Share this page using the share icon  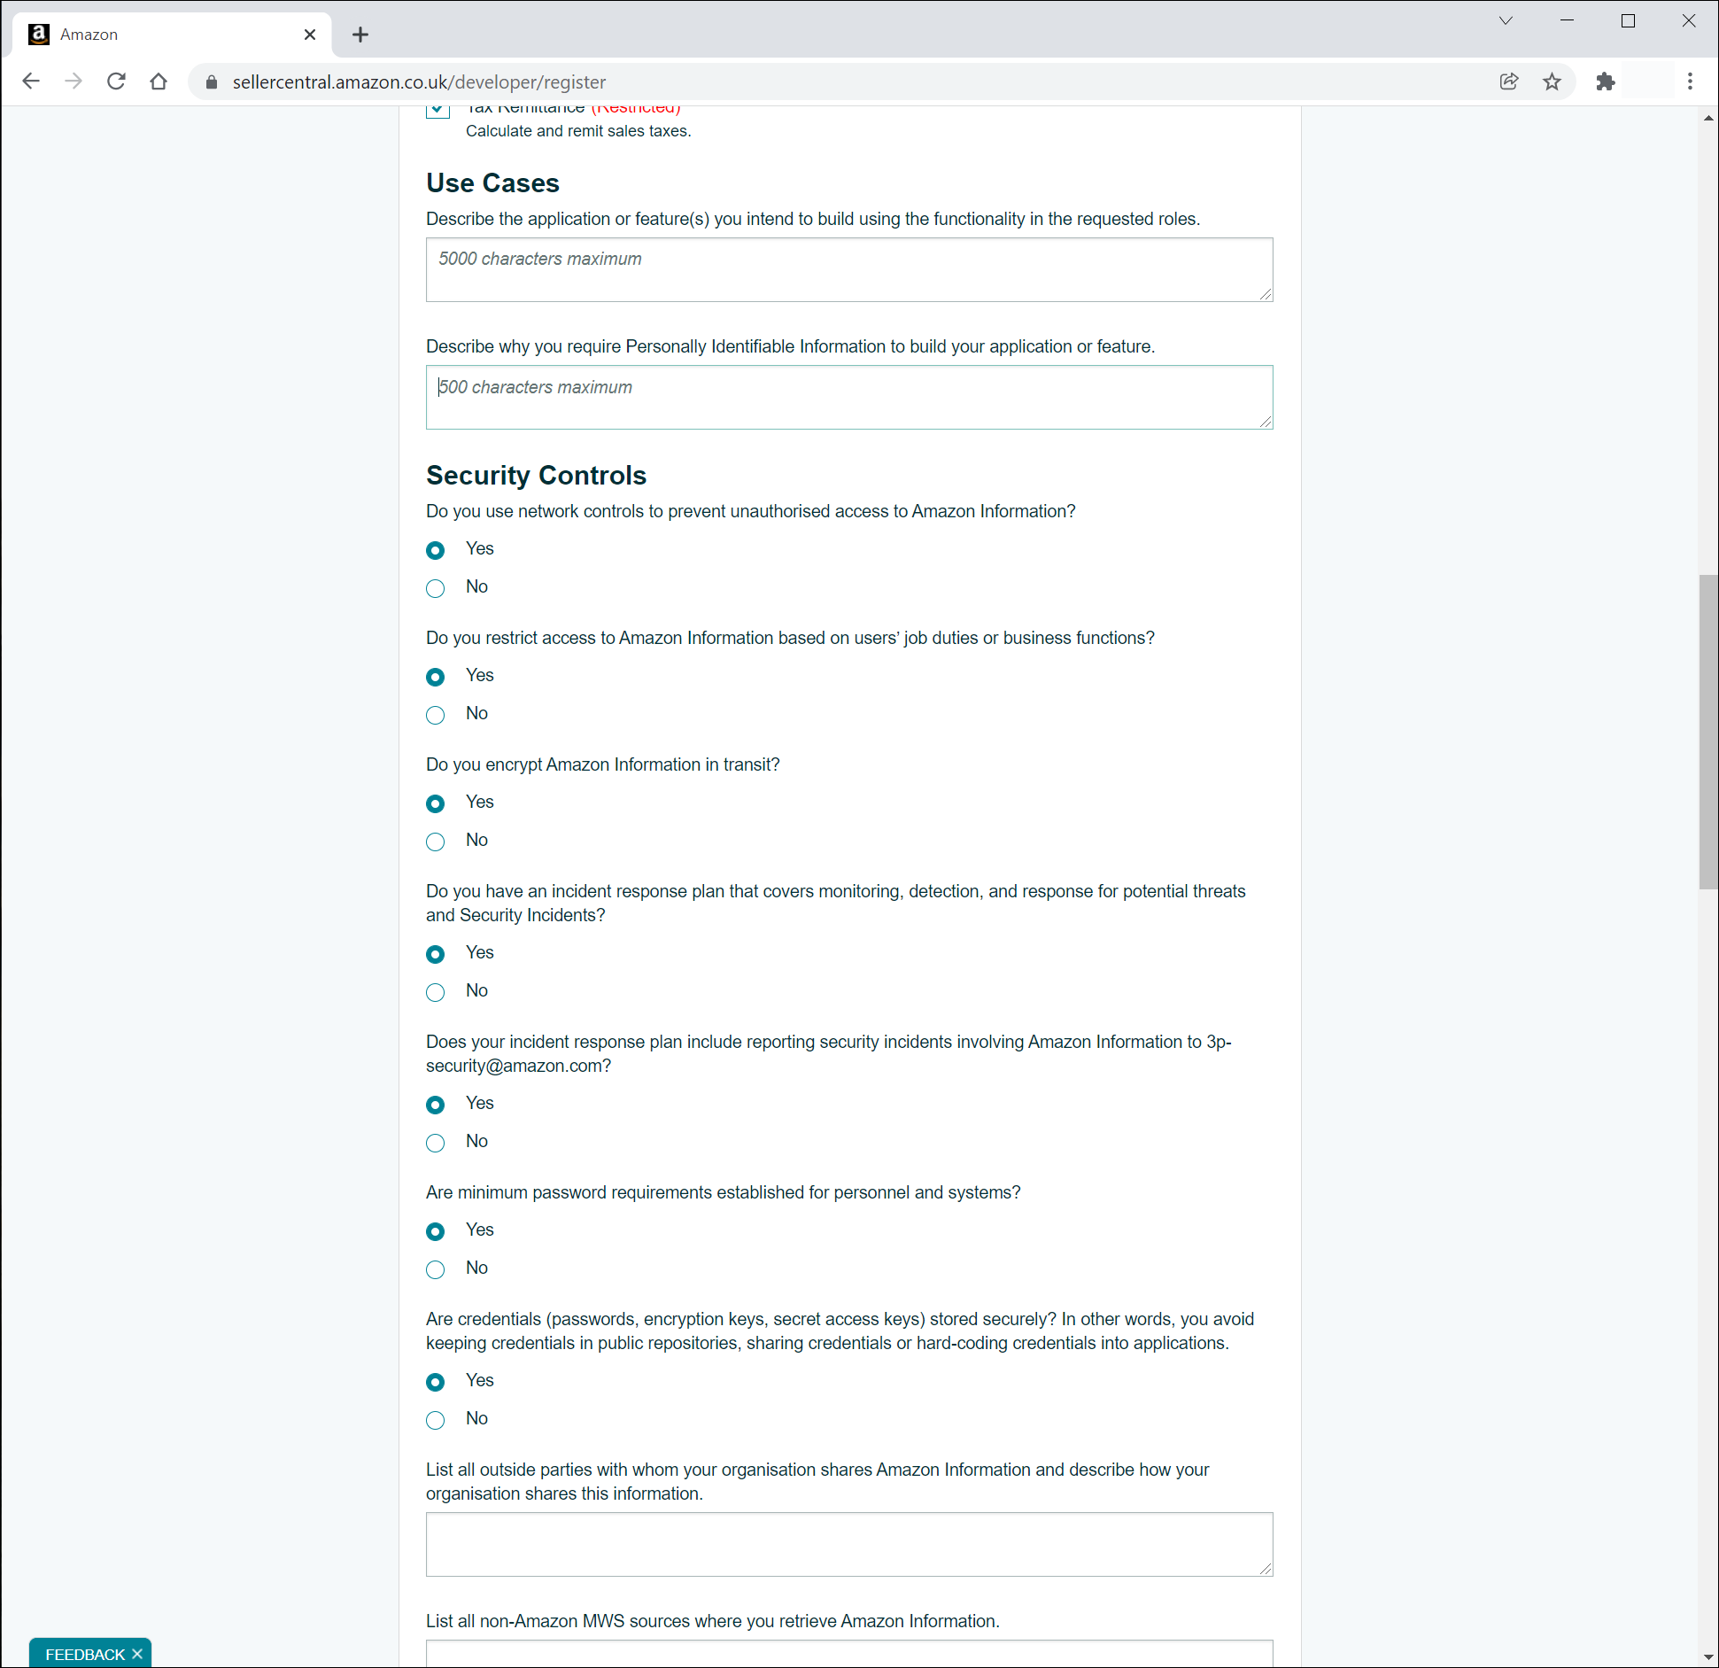pyautogui.click(x=1509, y=81)
